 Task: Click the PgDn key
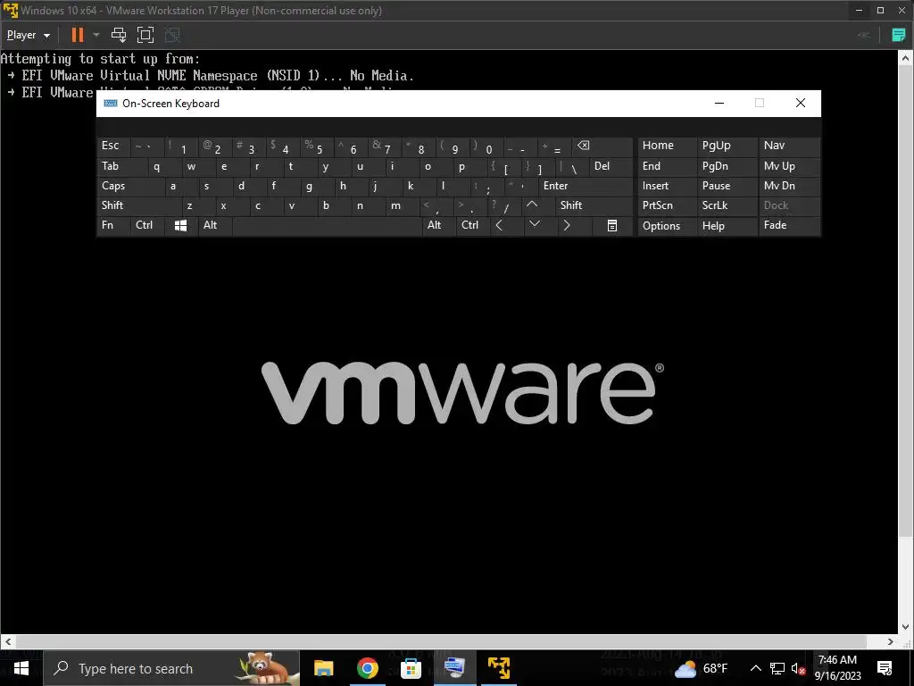pos(727,166)
